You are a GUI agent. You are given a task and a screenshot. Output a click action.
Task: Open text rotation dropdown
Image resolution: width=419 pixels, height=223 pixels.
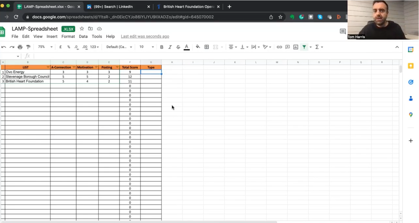267,47
